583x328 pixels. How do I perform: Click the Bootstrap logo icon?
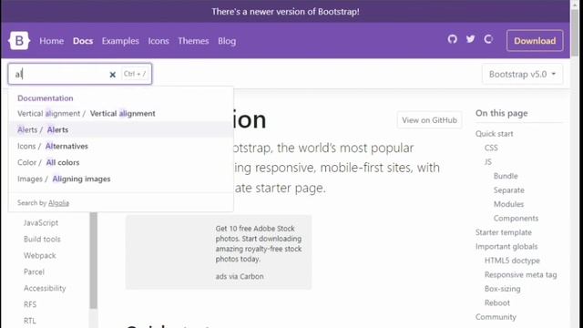(19, 40)
